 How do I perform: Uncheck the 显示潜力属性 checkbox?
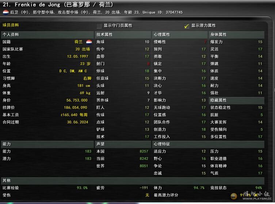[187, 26]
